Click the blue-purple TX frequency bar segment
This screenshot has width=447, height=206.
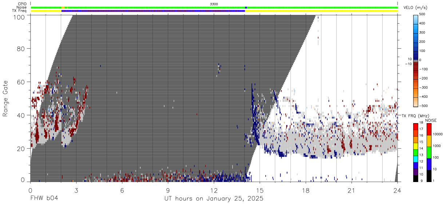[153, 11]
